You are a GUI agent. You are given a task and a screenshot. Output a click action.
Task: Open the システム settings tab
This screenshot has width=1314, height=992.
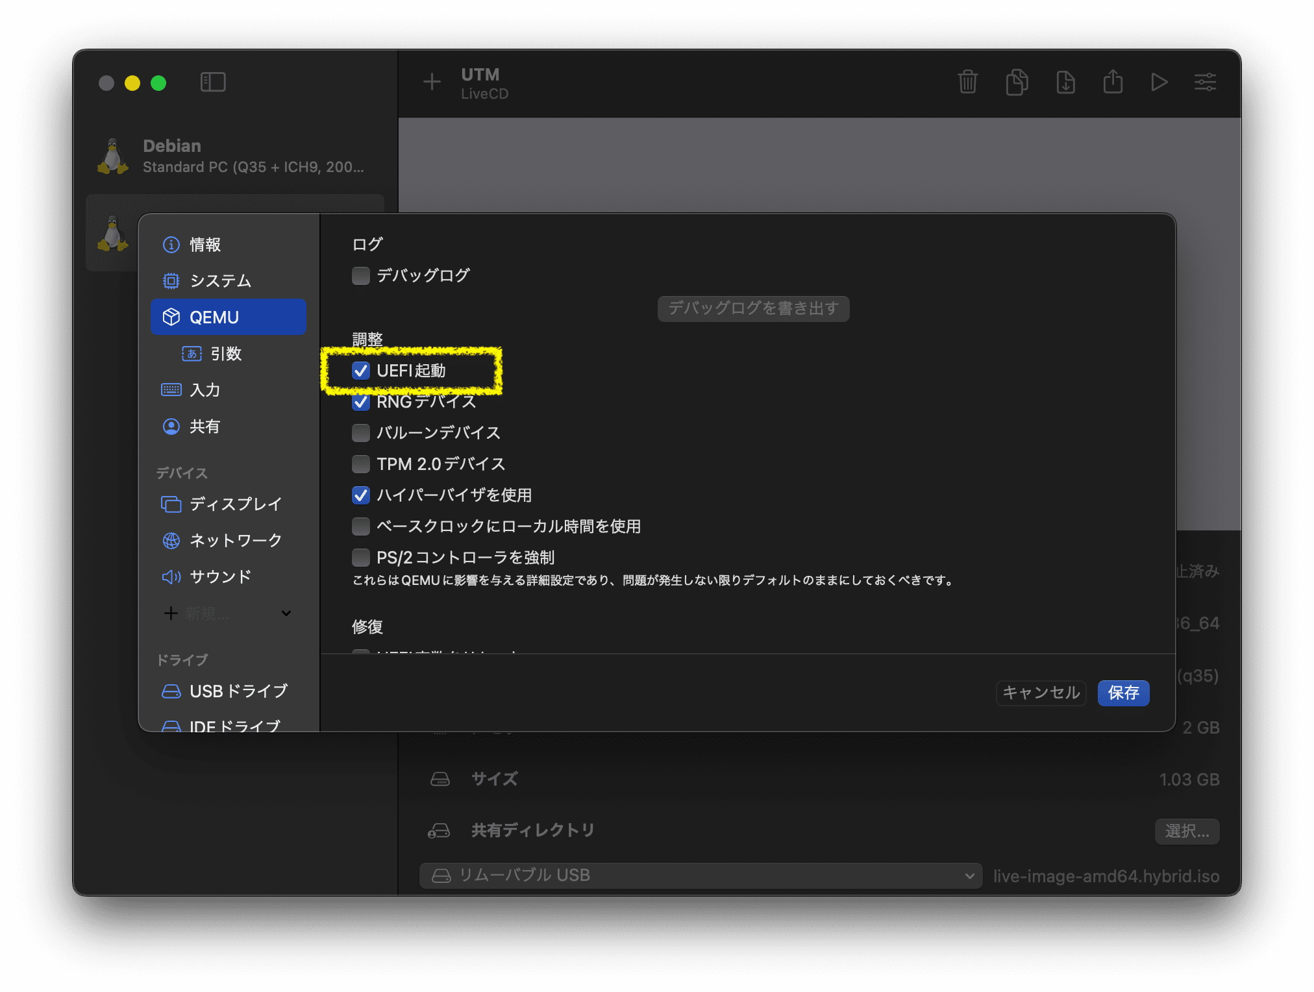(x=228, y=280)
